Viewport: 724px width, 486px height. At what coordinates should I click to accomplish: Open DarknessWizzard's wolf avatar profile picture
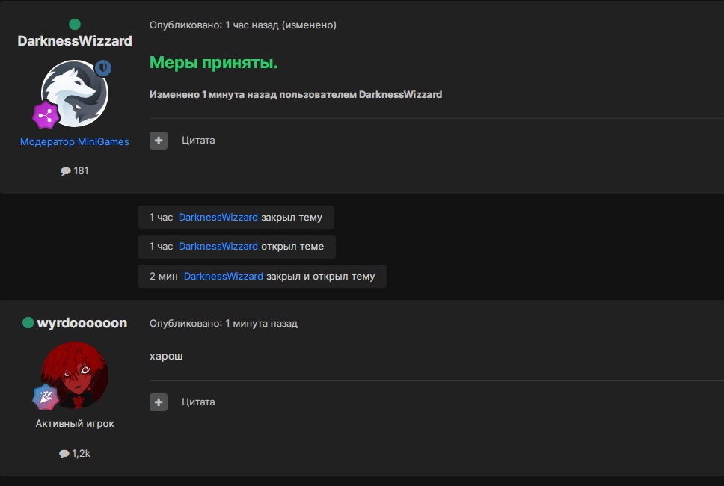[x=75, y=93]
